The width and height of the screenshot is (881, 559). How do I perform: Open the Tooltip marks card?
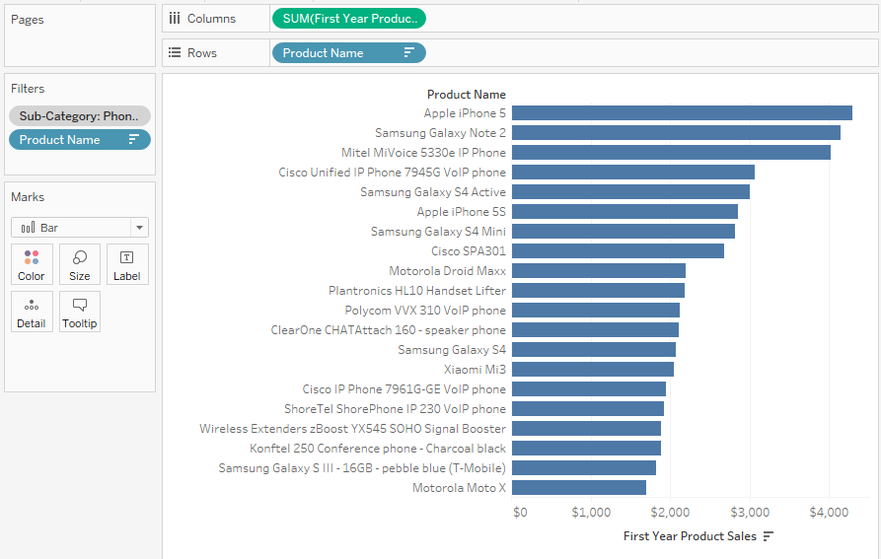[80, 312]
